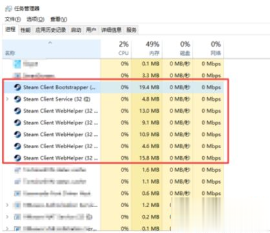Toggle sort arrow above the Name column
Screen dimensions: 270x233
point(50,43)
